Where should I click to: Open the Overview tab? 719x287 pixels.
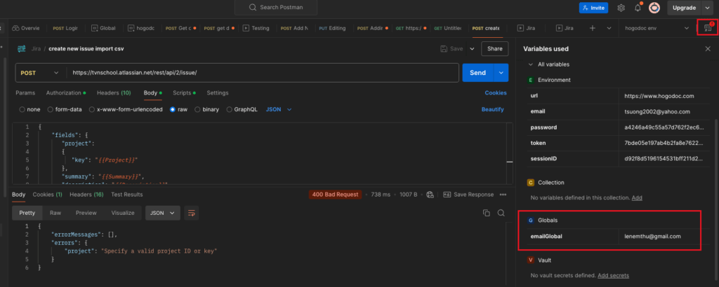tap(26, 28)
